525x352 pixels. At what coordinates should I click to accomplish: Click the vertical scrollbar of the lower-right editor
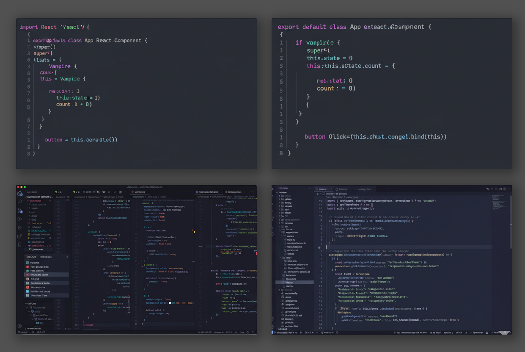pos(511,222)
